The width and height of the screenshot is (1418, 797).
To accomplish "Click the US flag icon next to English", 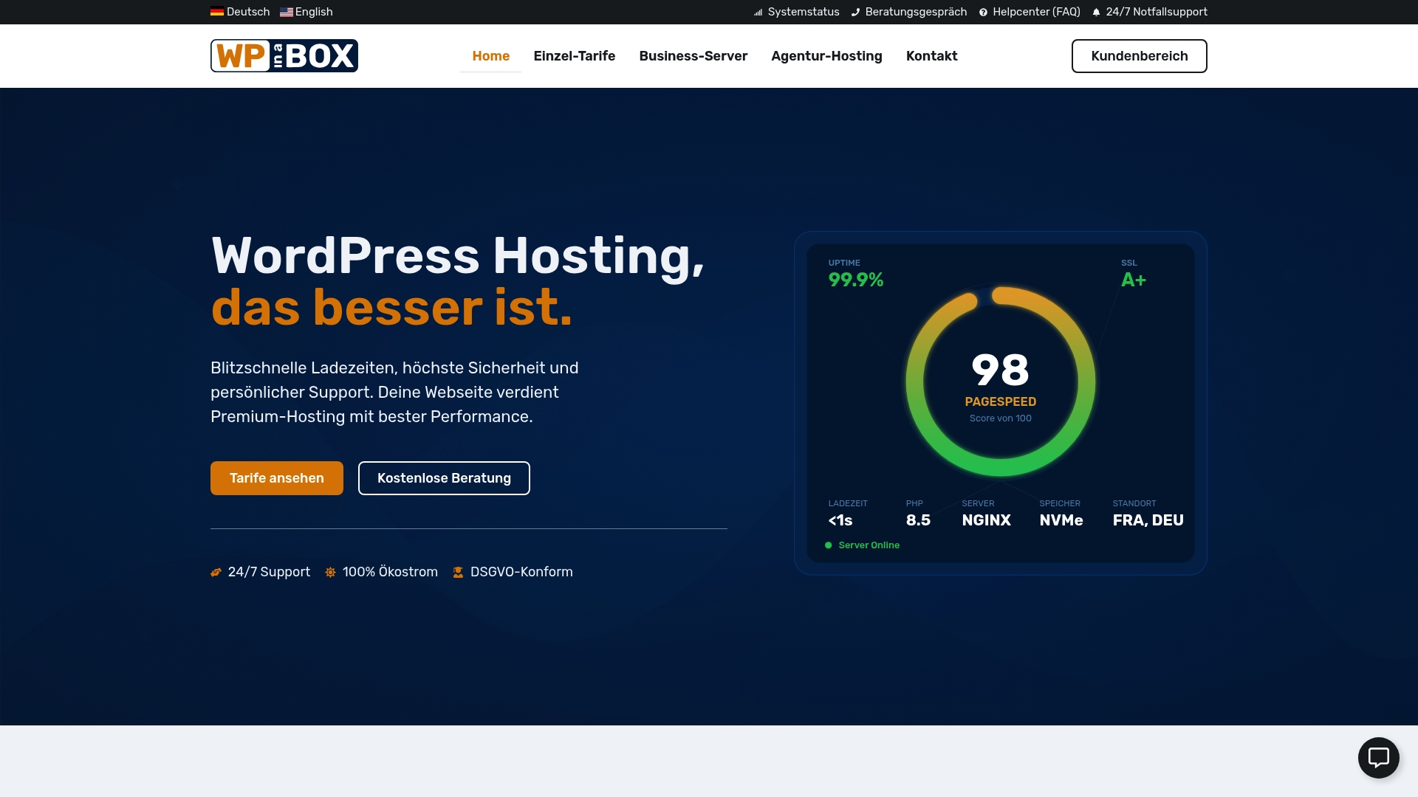I will [x=287, y=12].
